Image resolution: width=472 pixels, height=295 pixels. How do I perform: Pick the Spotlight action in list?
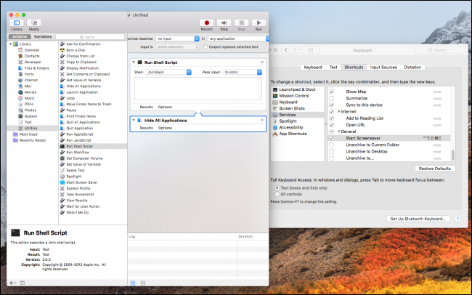74,177
